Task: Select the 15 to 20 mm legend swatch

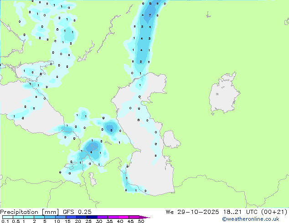Action: coord(71,217)
